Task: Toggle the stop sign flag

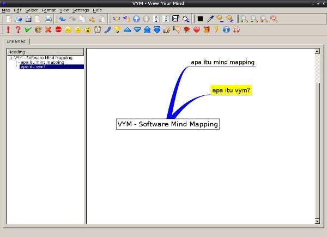Action: pyautogui.click(x=58, y=30)
